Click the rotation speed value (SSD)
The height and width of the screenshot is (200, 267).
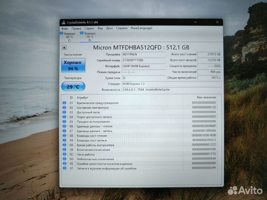(209, 66)
